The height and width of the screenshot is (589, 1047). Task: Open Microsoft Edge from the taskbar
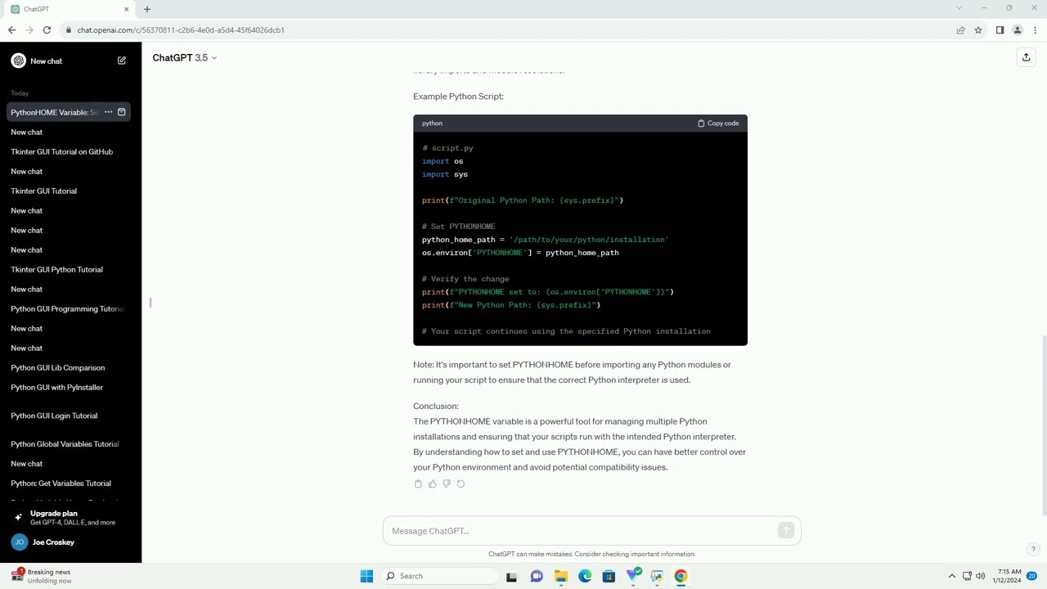coord(585,576)
